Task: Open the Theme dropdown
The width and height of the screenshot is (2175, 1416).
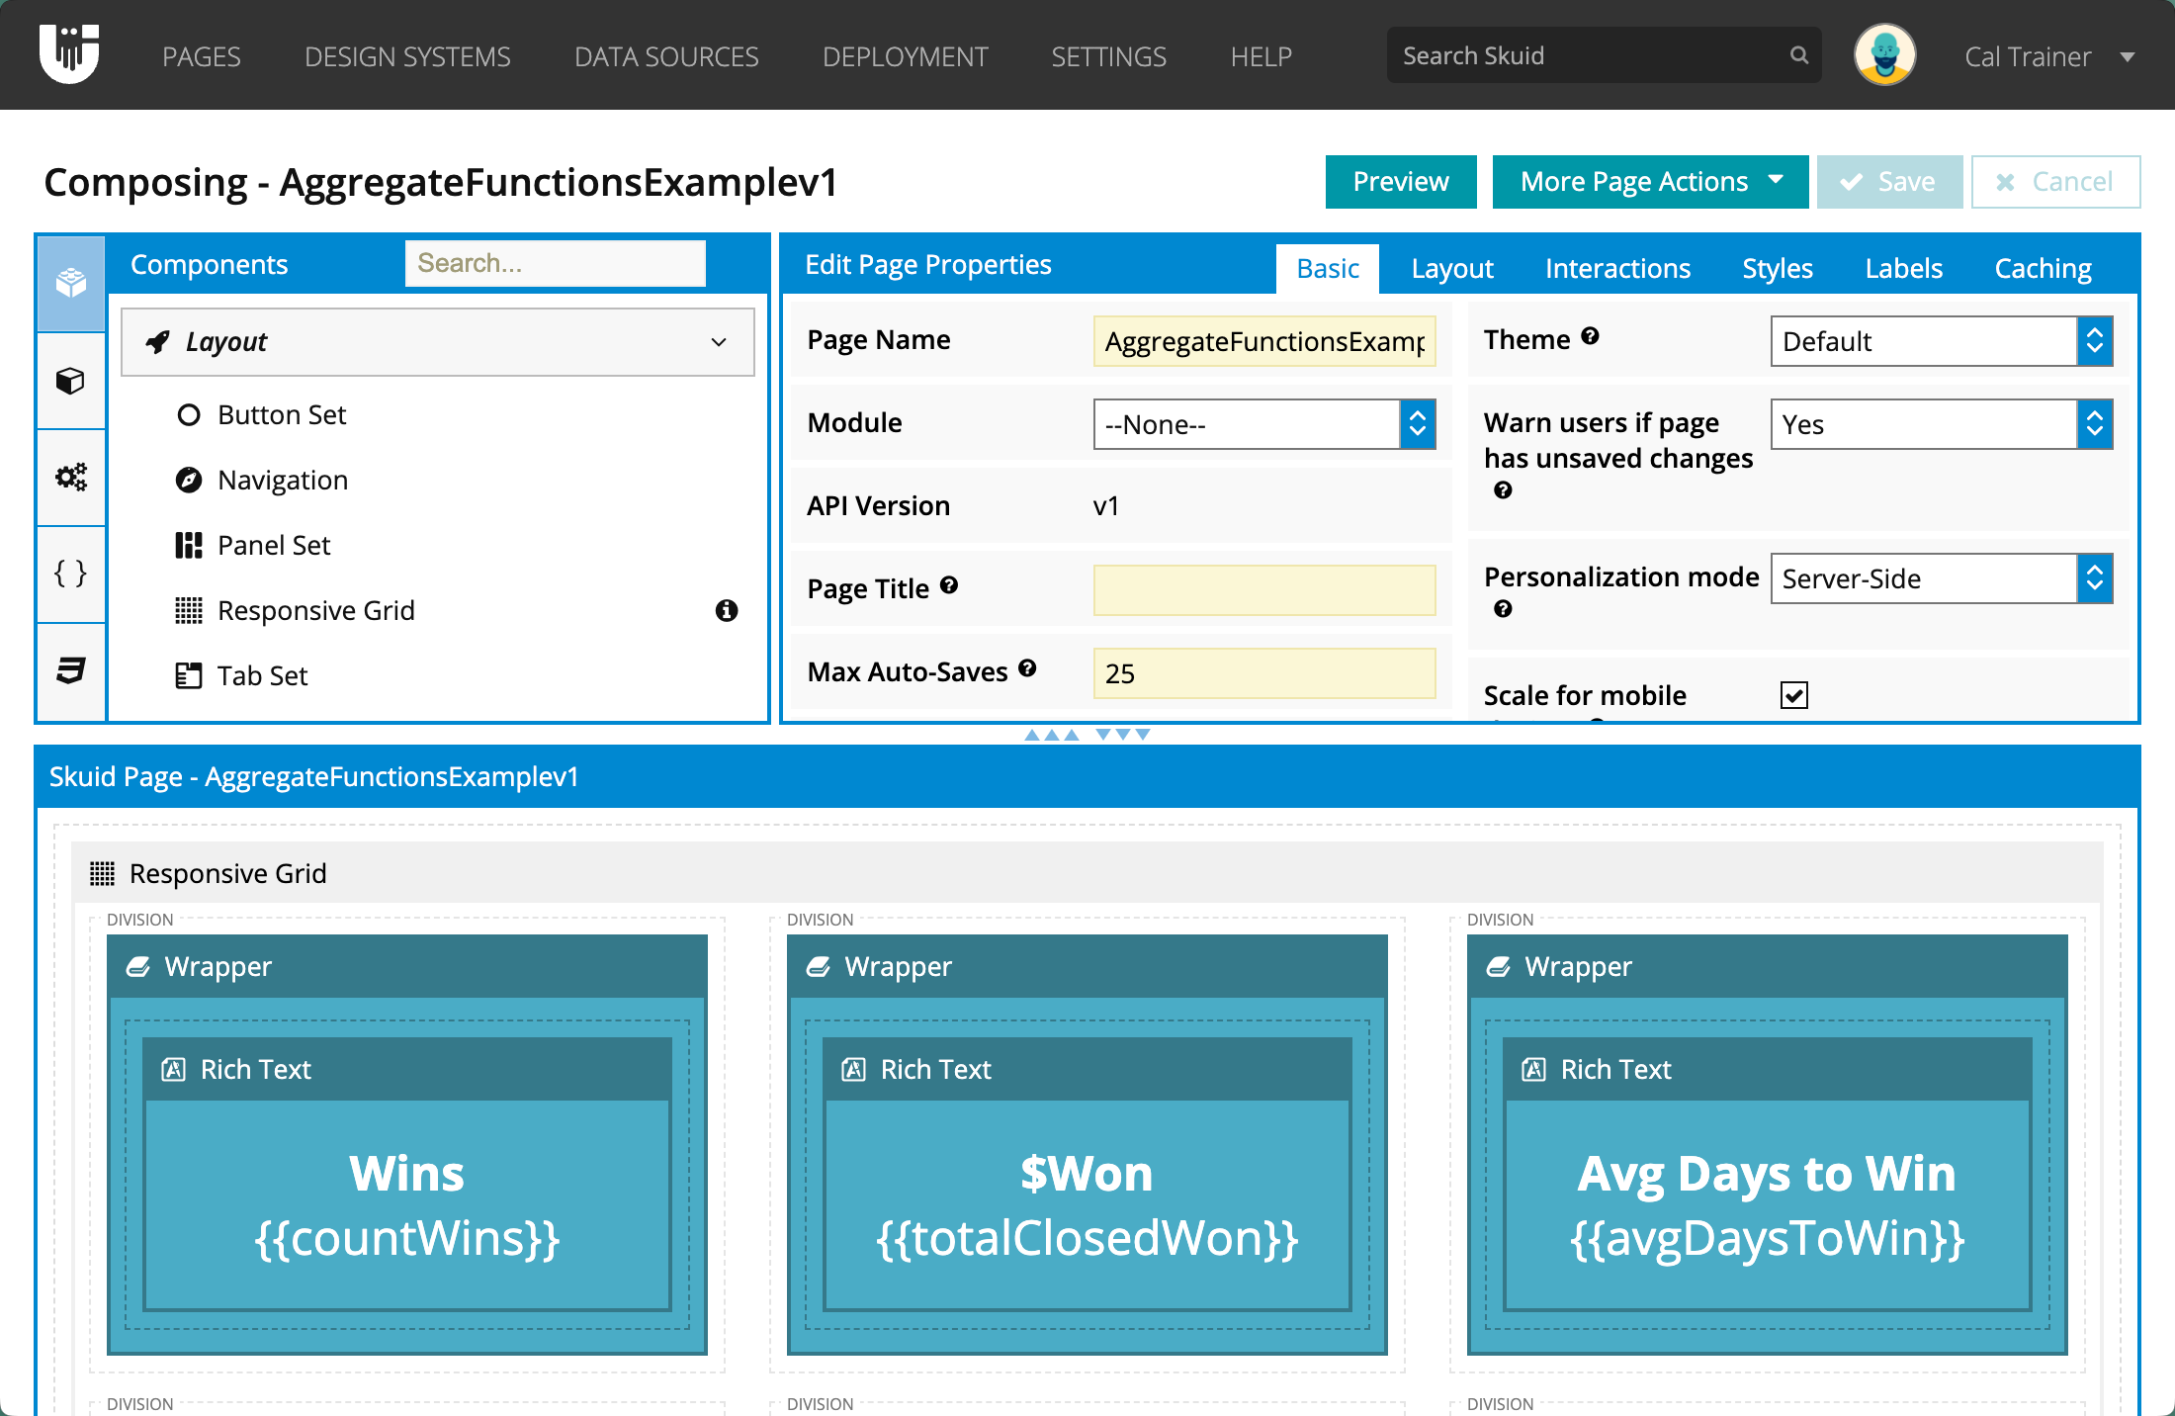Action: tap(1942, 341)
